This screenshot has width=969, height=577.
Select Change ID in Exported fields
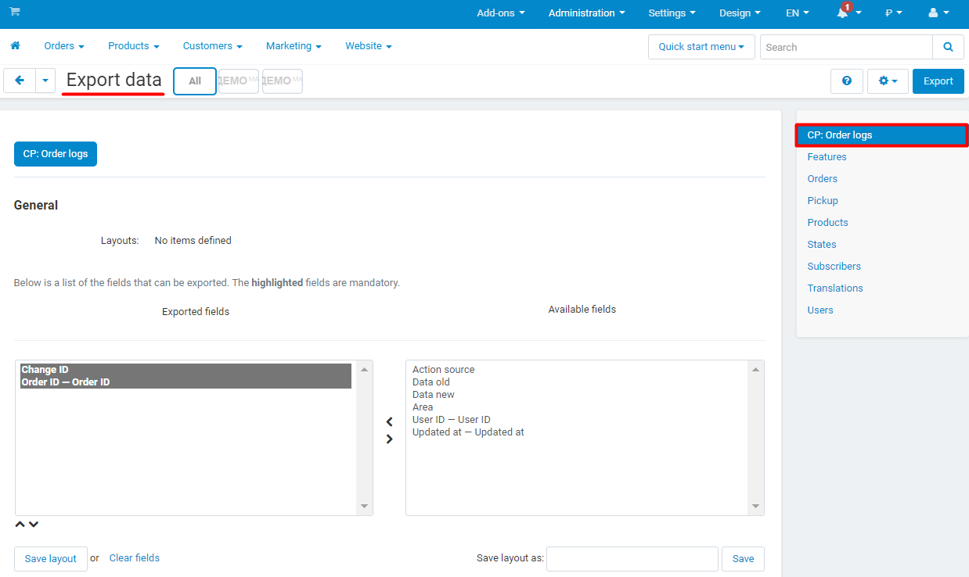[x=186, y=370]
